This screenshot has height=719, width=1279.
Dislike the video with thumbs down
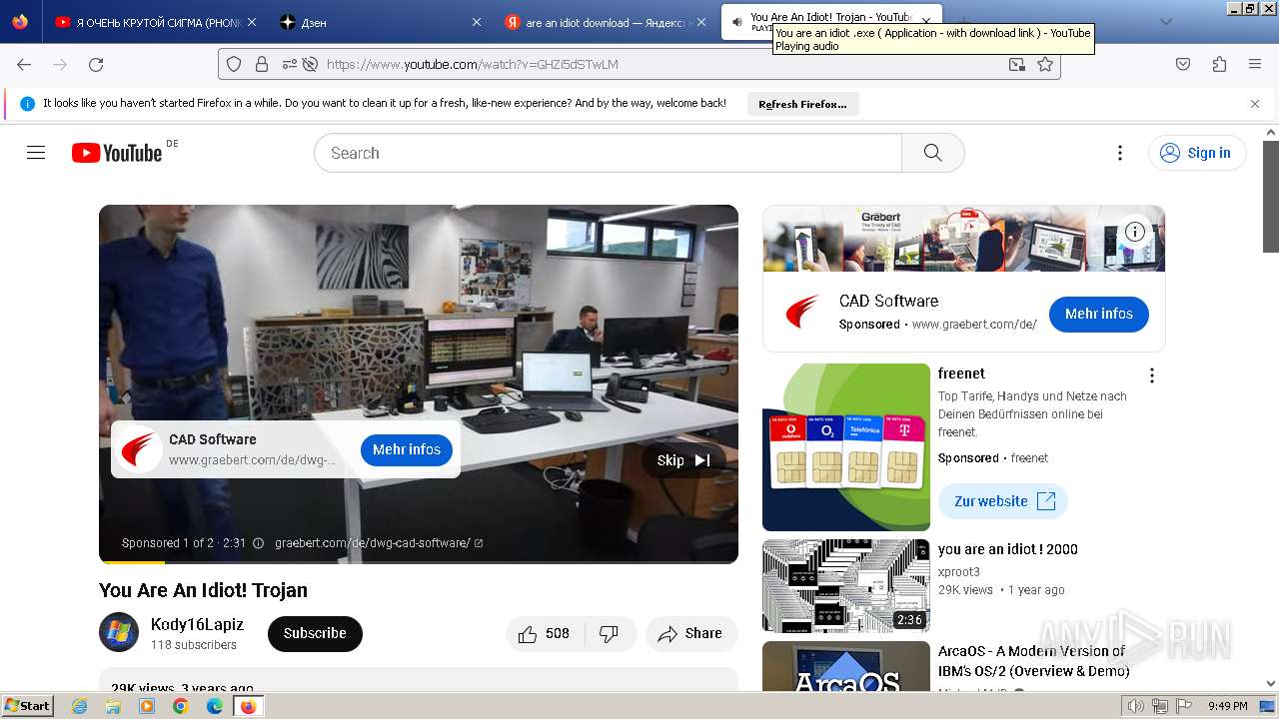click(609, 633)
